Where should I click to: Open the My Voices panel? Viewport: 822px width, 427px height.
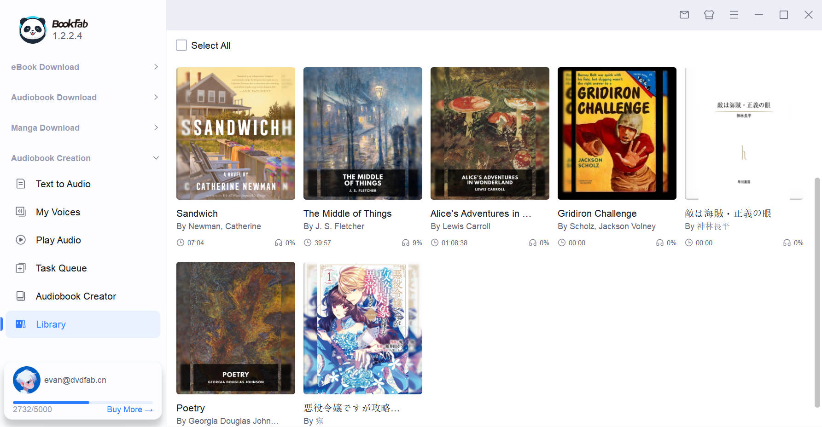pos(58,212)
